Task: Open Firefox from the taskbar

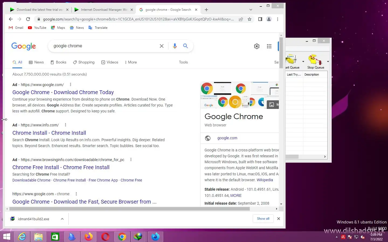Action: tap(89, 237)
